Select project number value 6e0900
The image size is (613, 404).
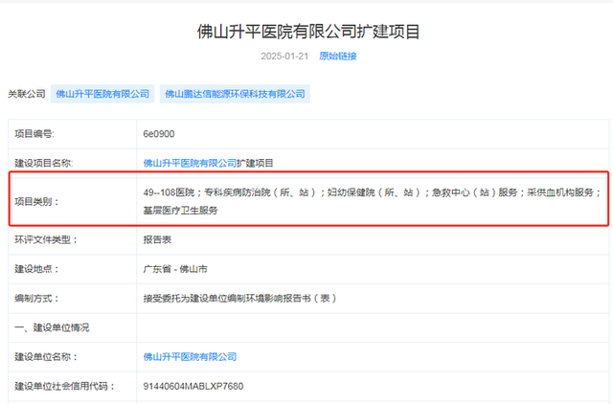point(159,134)
